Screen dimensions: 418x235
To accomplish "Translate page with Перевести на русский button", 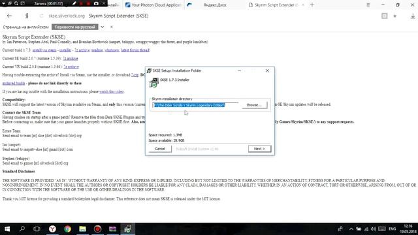I will tap(75, 27).
